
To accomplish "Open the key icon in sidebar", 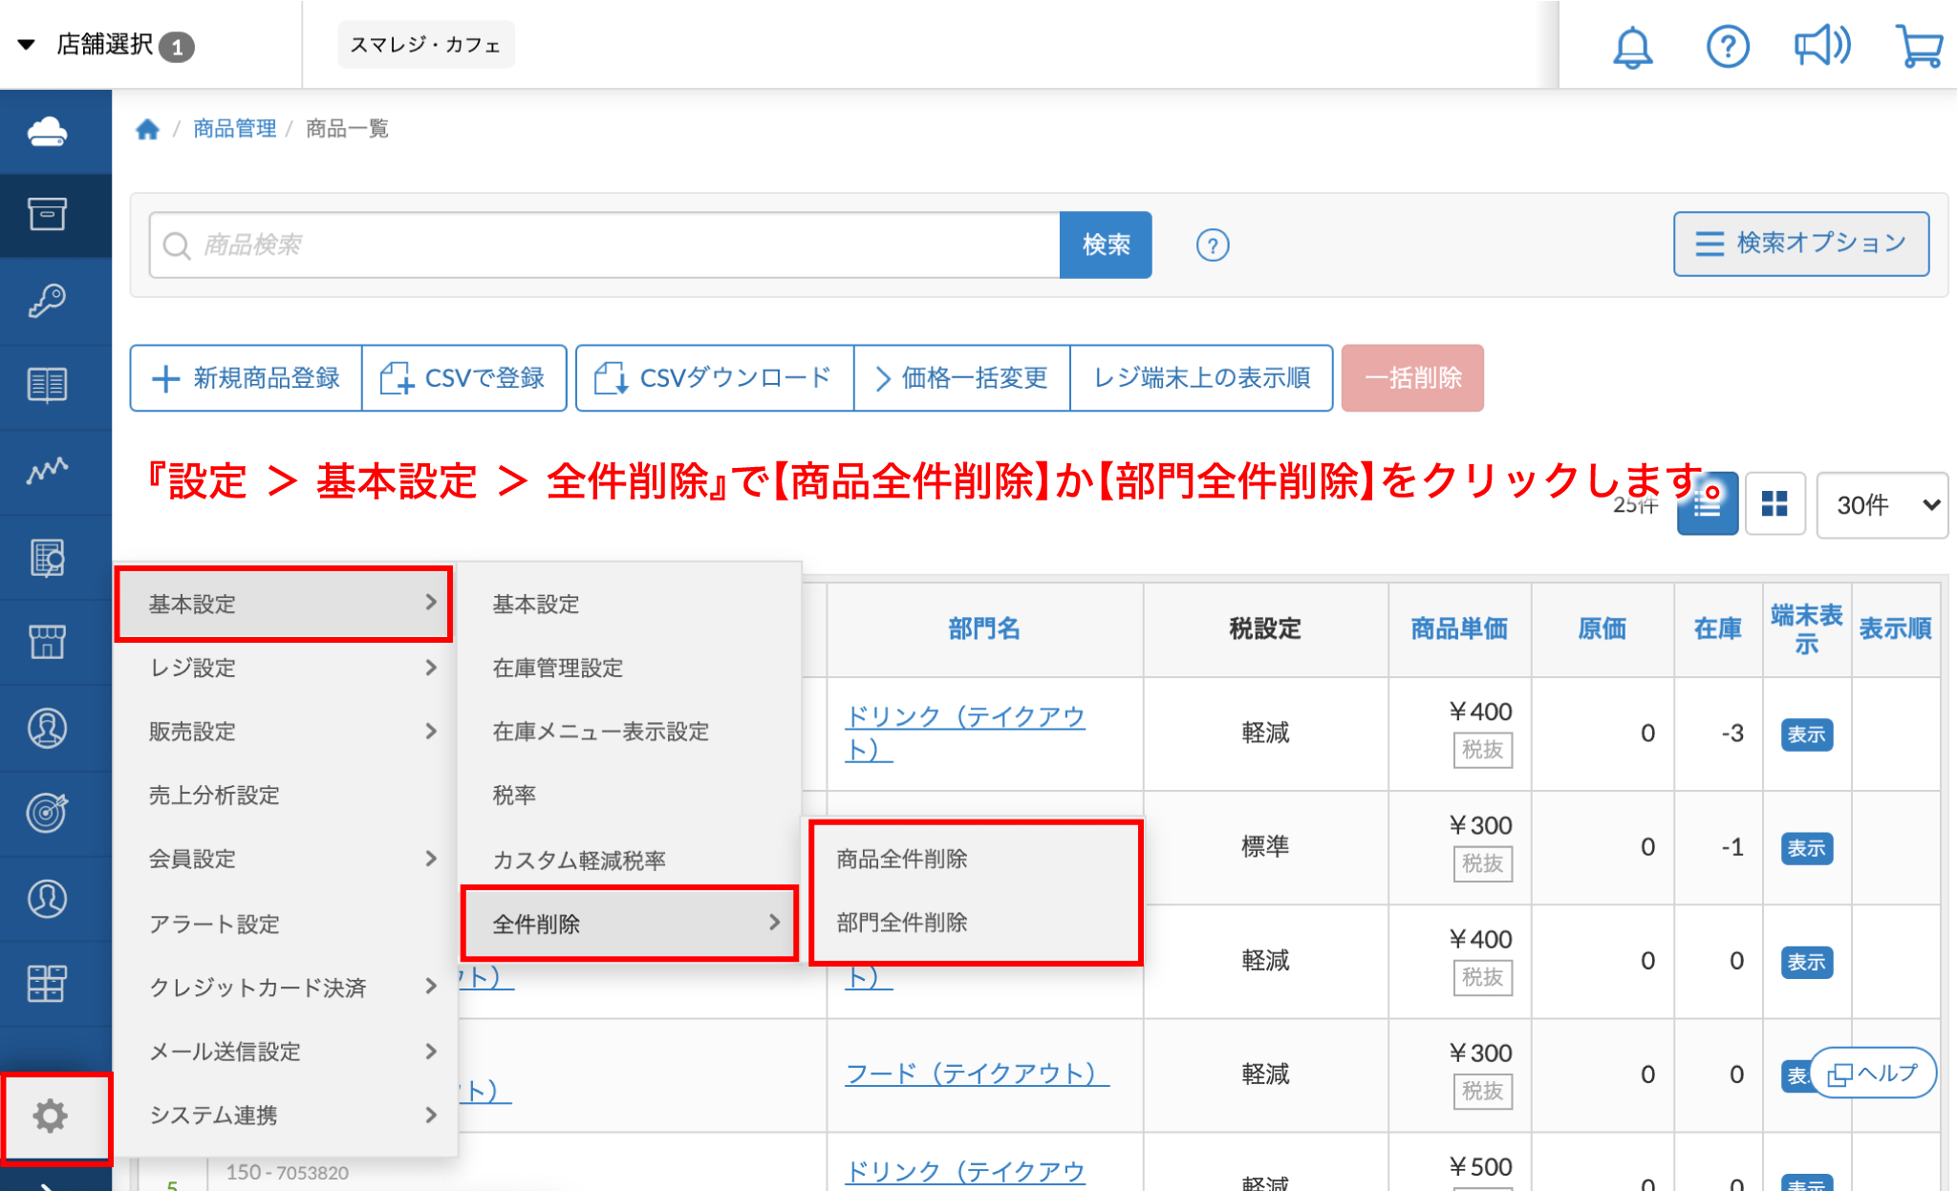I will [47, 301].
